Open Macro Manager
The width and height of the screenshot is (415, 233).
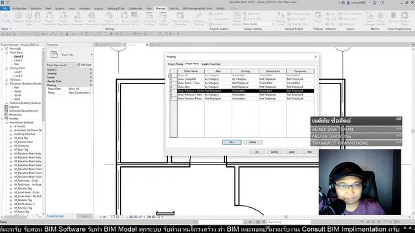pyautogui.click(x=370, y=18)
